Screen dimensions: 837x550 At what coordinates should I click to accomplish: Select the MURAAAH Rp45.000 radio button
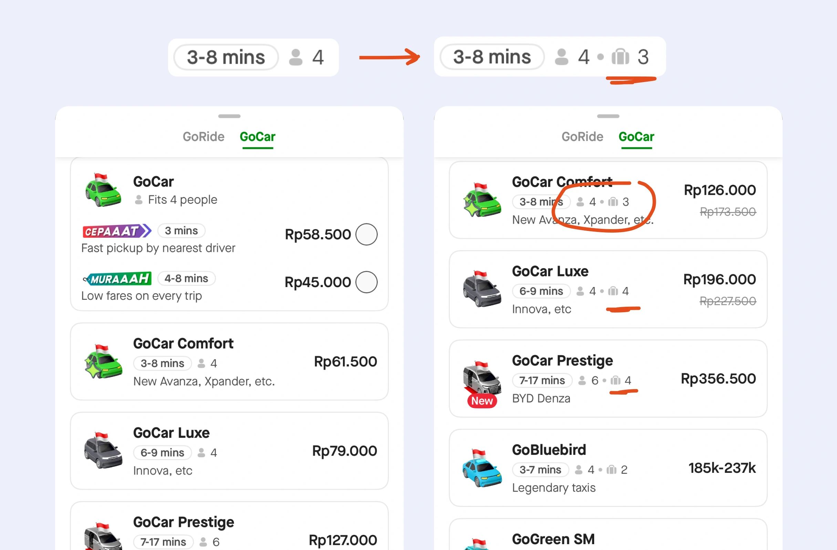click(366, 282)
